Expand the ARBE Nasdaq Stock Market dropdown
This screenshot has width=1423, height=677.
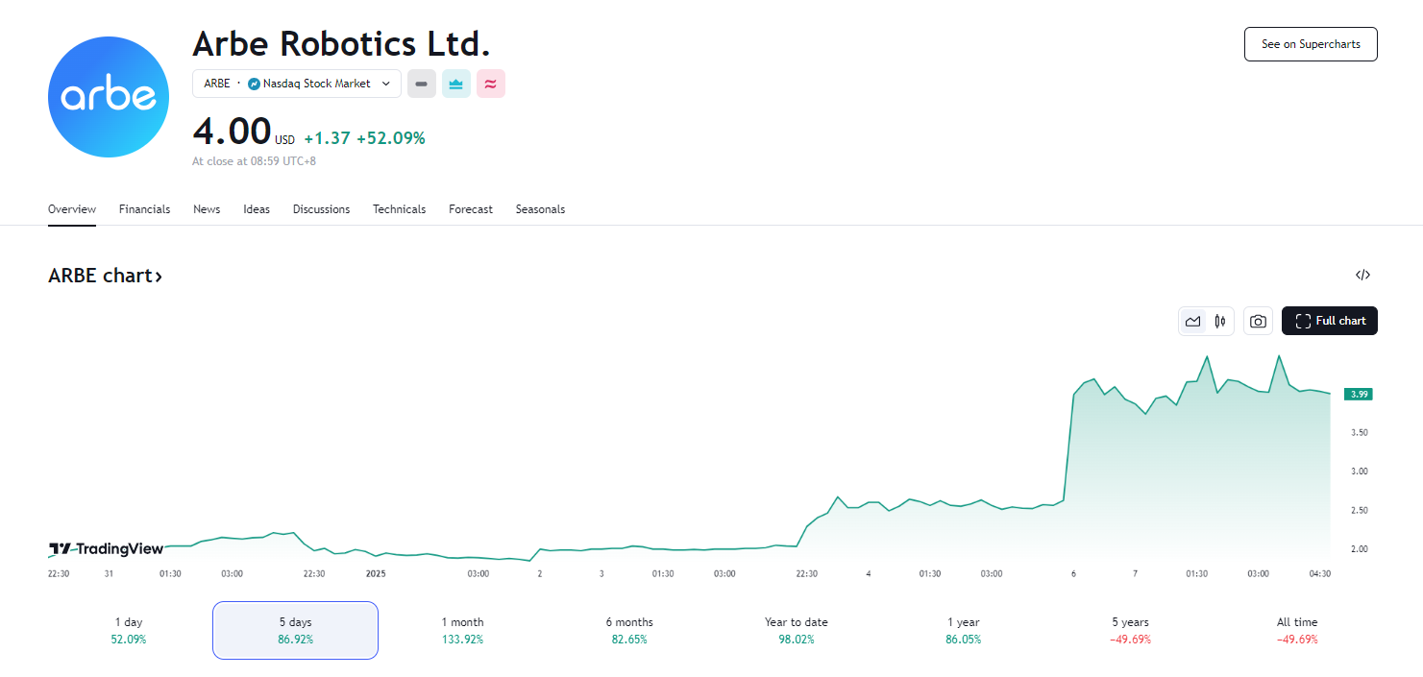pyautogui.click(x=297, y=84)
